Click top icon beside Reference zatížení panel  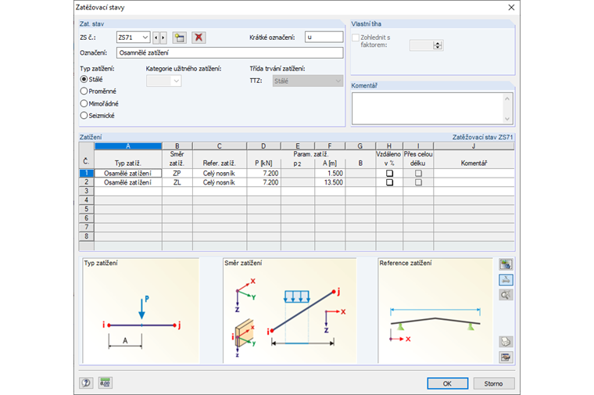(x=506, y=264)
